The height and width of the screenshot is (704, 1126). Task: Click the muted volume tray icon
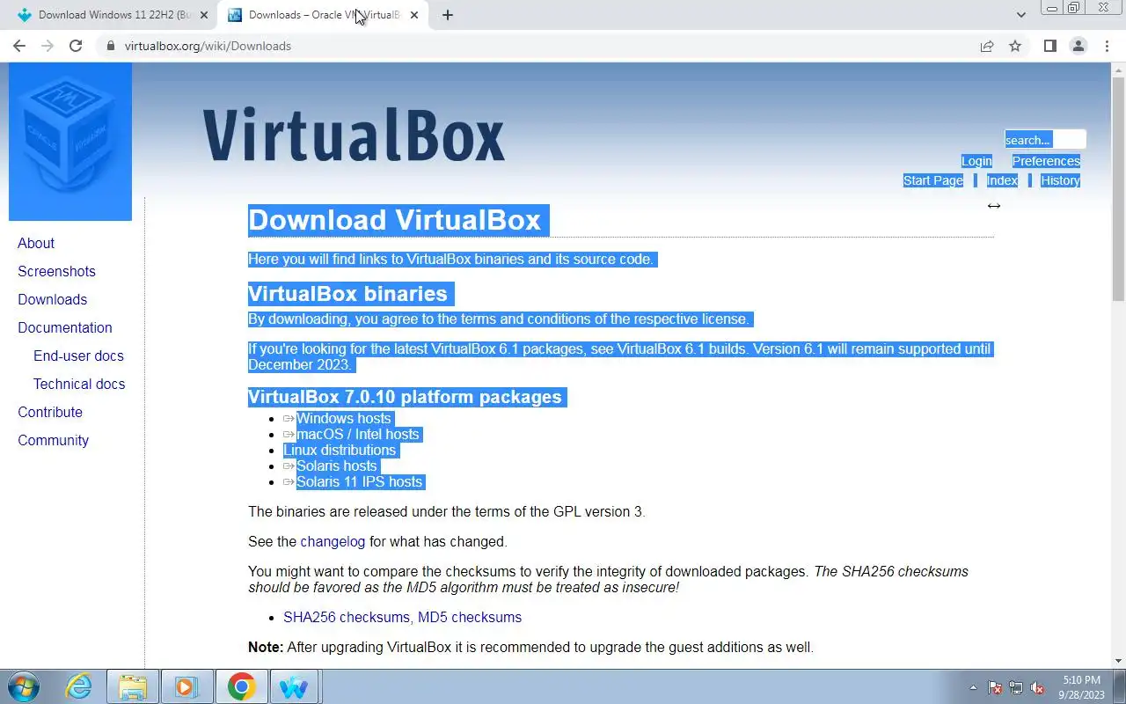click(1038, 687)
